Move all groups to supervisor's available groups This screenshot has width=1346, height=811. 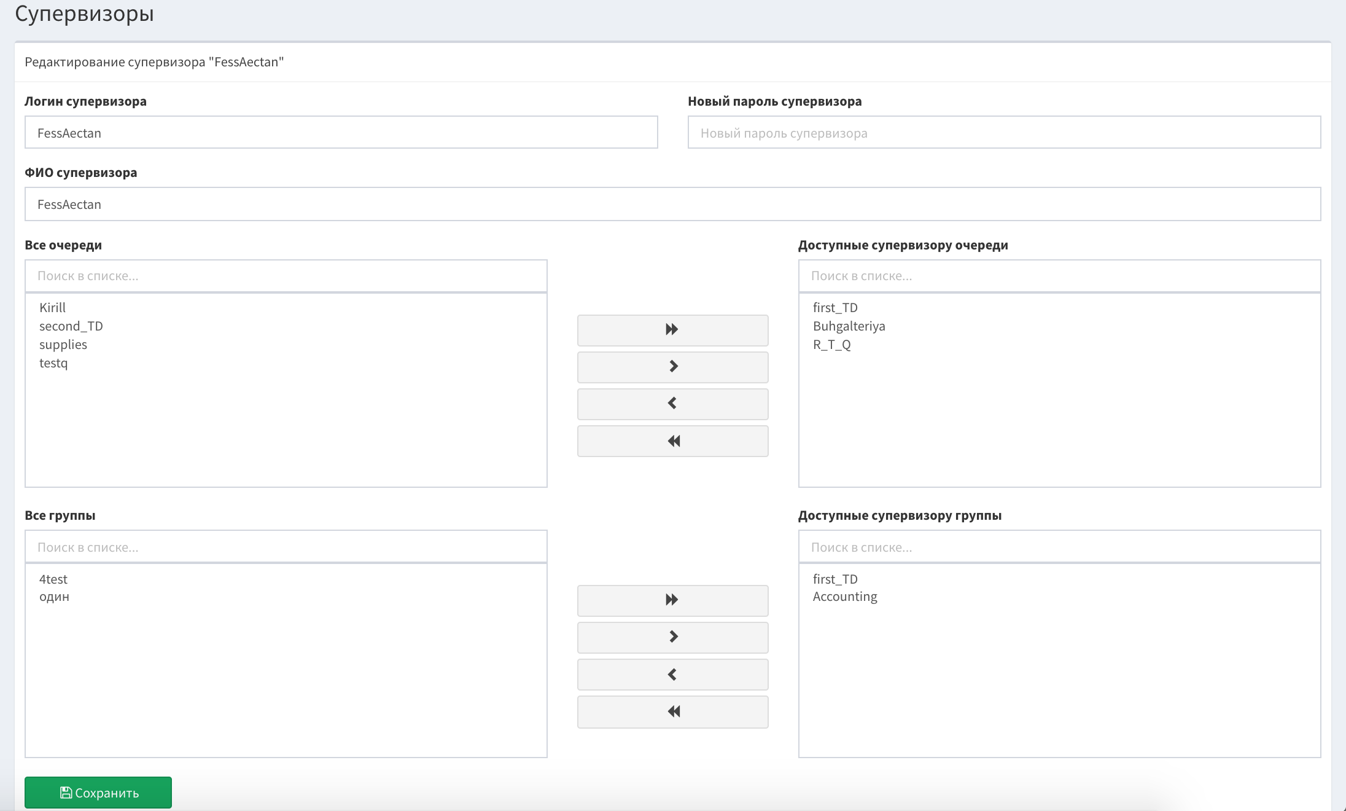pos(672,600)
